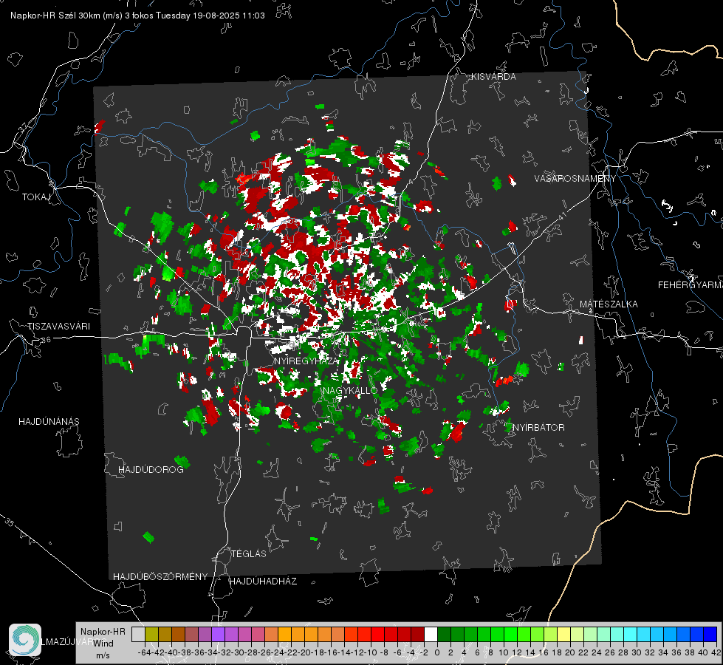Click the '20' value on the legend scale
The width and height of the screenshot is (723, 665).
570,652
